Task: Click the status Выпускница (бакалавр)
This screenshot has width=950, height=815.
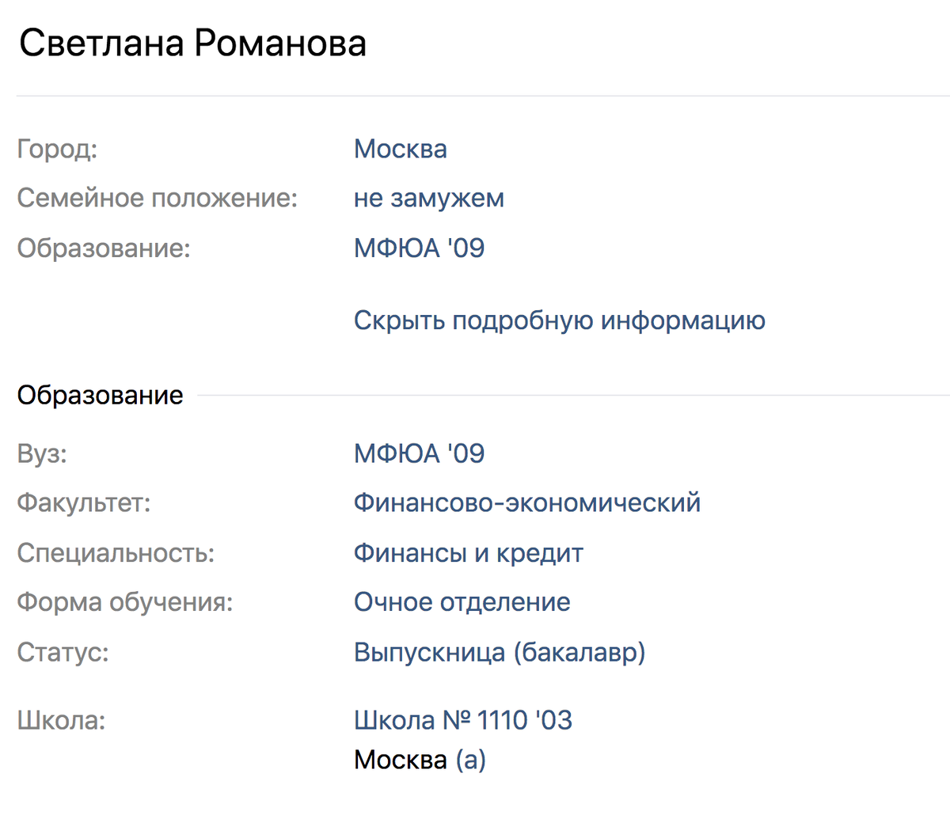Action: pyautogui.click(x=500, y=652)
